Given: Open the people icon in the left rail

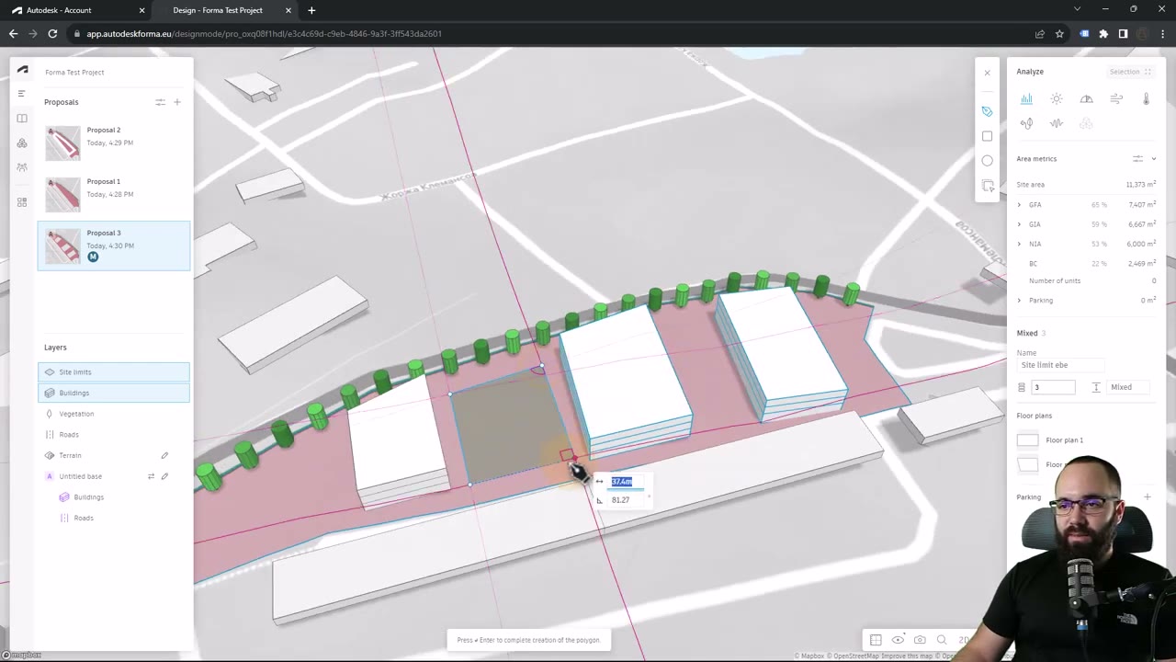Looking at the screenshot, I should pos(22,167).
